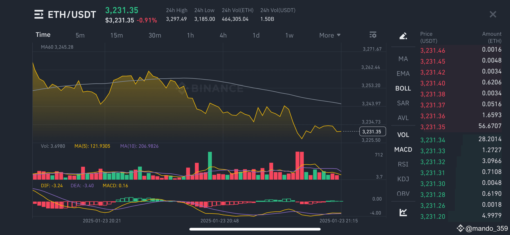
Task: Tap the chart-line icon below OBV
Action: point(403,212)
